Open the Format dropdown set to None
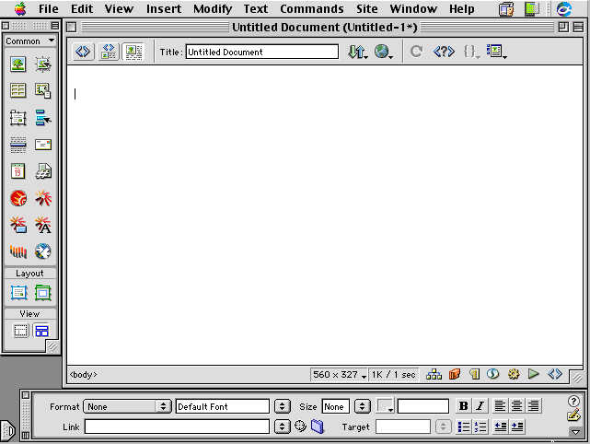 pyautogui.click(x=127, y=406)
